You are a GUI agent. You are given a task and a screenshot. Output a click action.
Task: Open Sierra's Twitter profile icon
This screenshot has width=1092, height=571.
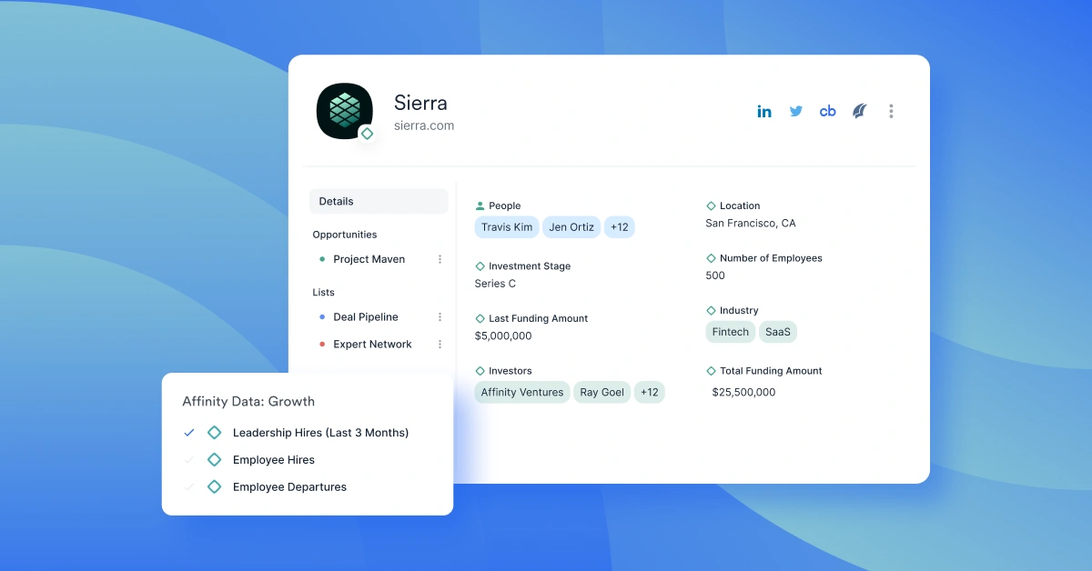pyautogui.click(x=796, y=111)
